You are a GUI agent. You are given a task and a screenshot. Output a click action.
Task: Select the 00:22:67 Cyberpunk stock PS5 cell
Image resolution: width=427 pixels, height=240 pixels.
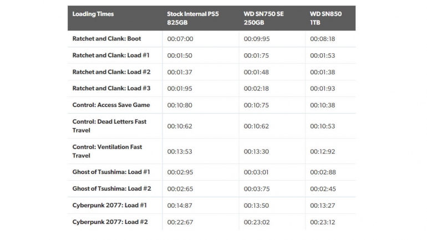pos(180,222)
